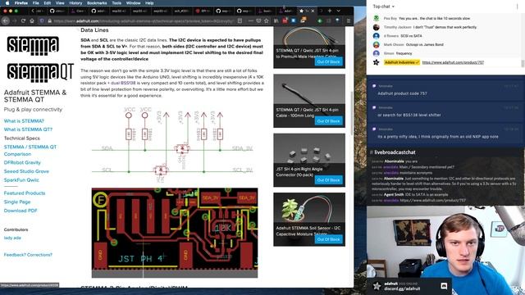Toggle reader view in the address bar
The width and height of the screenshot is (525, 295).
[x=240, y=20]
